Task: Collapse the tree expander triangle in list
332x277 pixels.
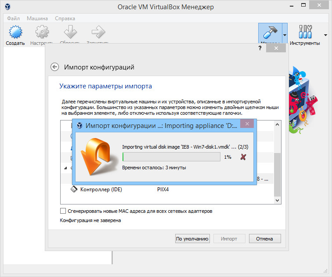Action: (65, 168)
